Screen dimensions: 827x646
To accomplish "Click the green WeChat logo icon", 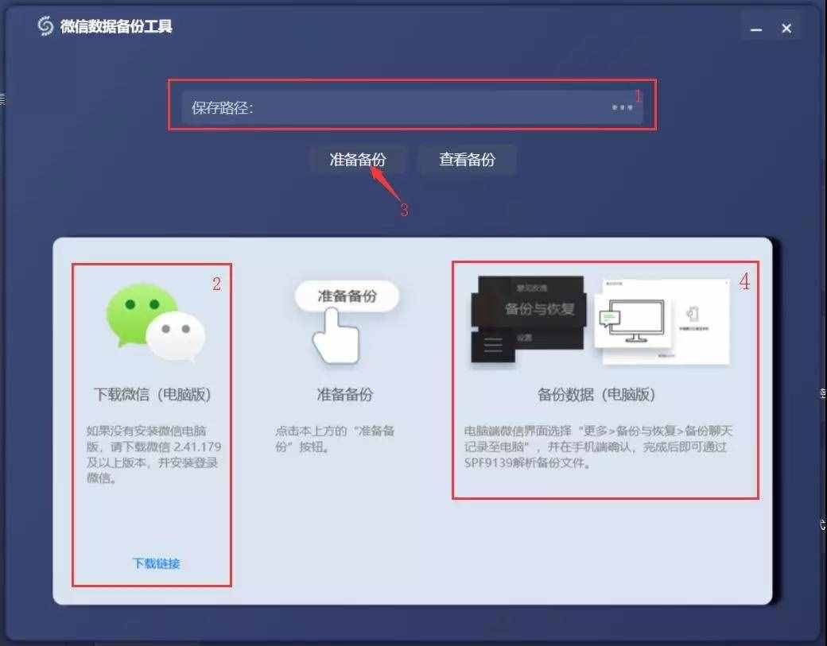I will click(155, 323).
